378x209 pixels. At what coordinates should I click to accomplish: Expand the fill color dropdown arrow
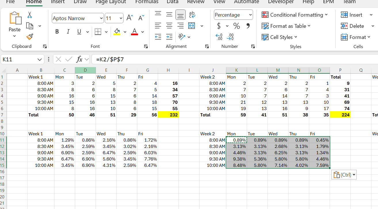point(125,32)
